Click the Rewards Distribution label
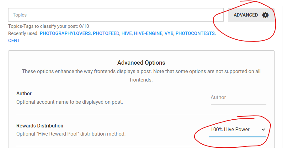This screenshot has width=283, height=149. 40,126
